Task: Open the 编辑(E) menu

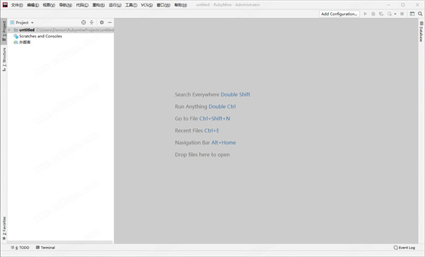Action: tap(33, 5)
